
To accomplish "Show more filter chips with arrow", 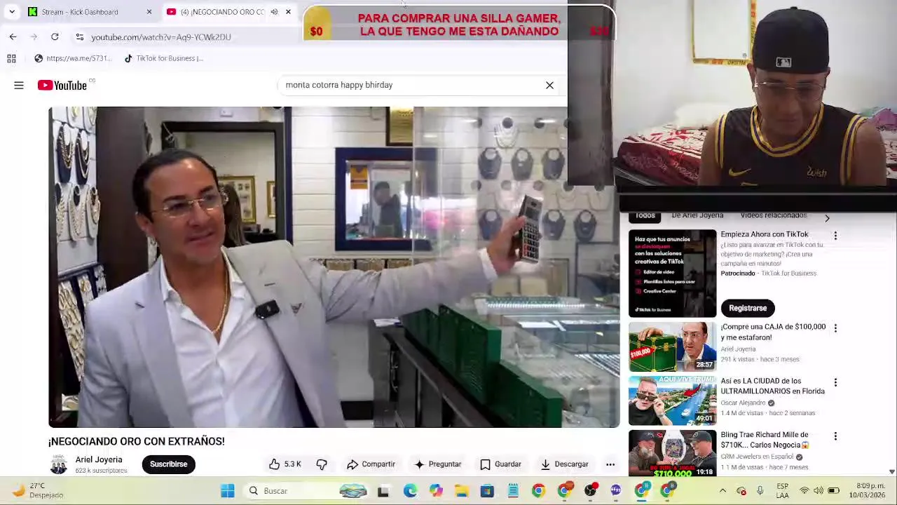I will click(827, 218).
